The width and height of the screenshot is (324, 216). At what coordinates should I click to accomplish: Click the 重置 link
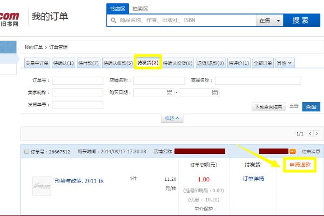point(294,106)
